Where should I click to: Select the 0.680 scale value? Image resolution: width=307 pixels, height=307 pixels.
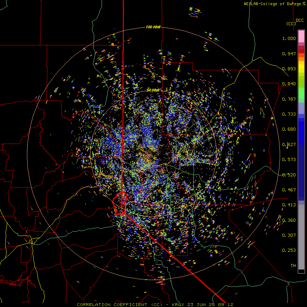pos(289,129)
